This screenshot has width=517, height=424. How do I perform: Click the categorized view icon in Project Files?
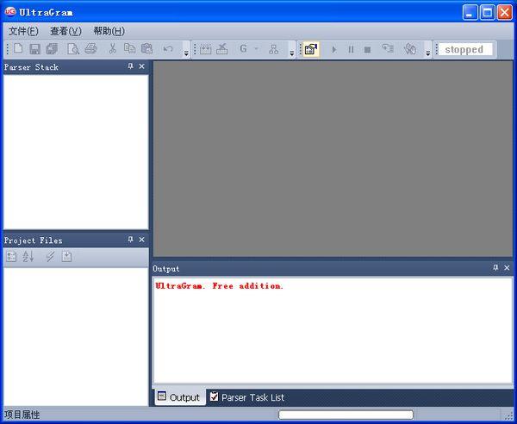click(12, 257)
